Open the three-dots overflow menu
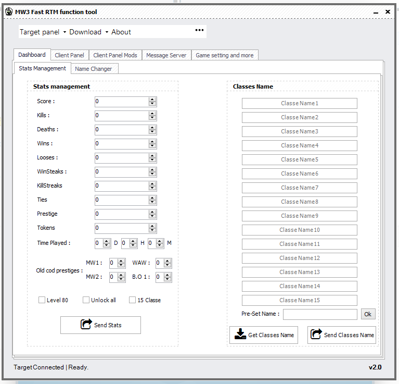The width and height of the screenshot is (399, 384). (199, 30)
